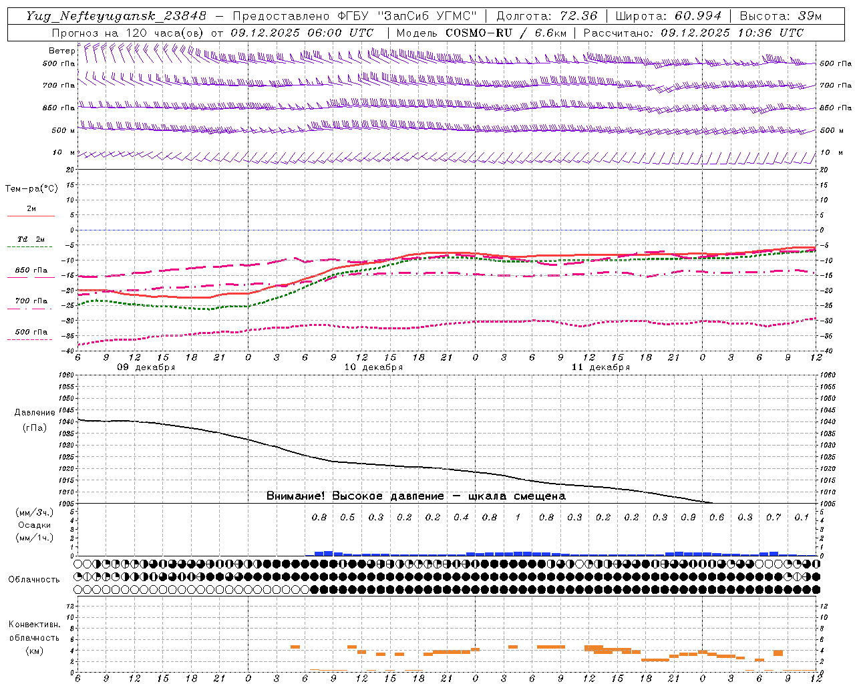855x684 pixels.
Task: Click the Давление pressure panel label
Action: (34, 413)
